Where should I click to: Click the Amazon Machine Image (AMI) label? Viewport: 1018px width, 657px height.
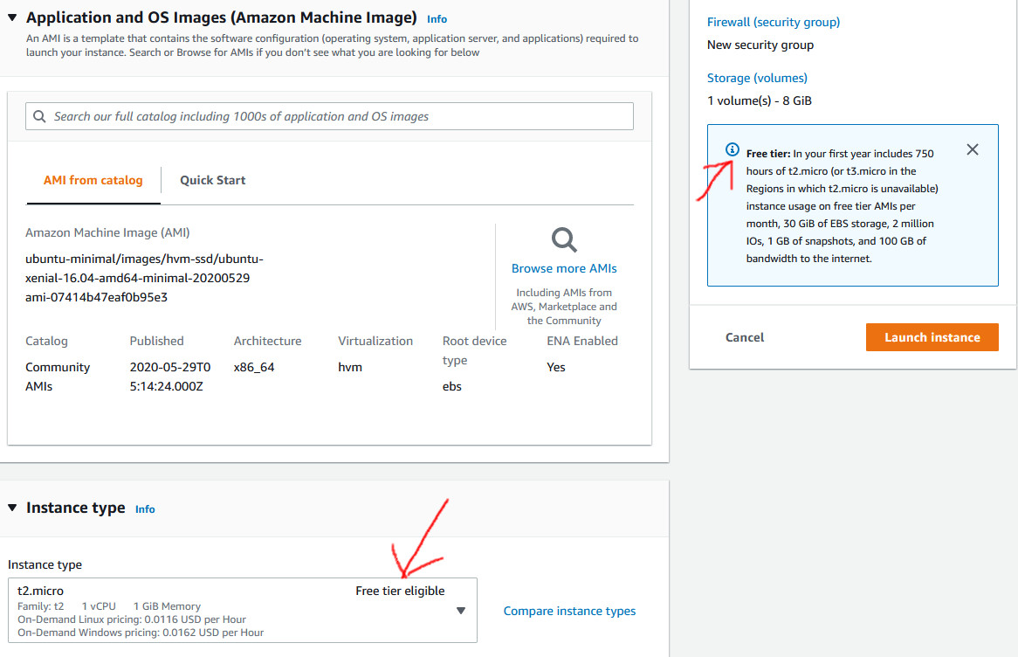(x=107, y=232)
